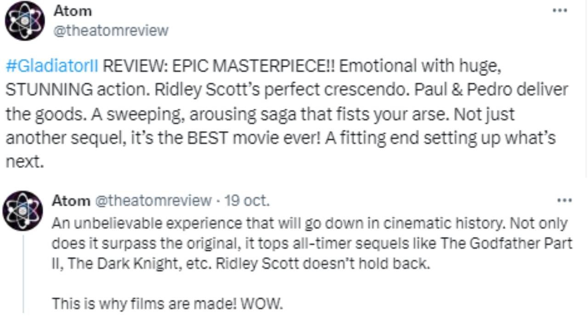Open the more options dots on reply tweet
Viewport: 588px width, 330px height.
[x=564, y=200]
